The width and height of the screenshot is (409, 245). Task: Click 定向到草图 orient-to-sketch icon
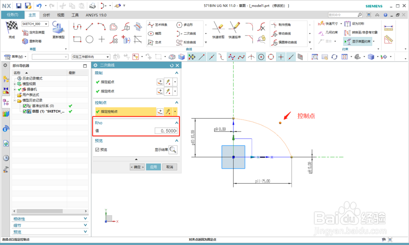point(25,33)
